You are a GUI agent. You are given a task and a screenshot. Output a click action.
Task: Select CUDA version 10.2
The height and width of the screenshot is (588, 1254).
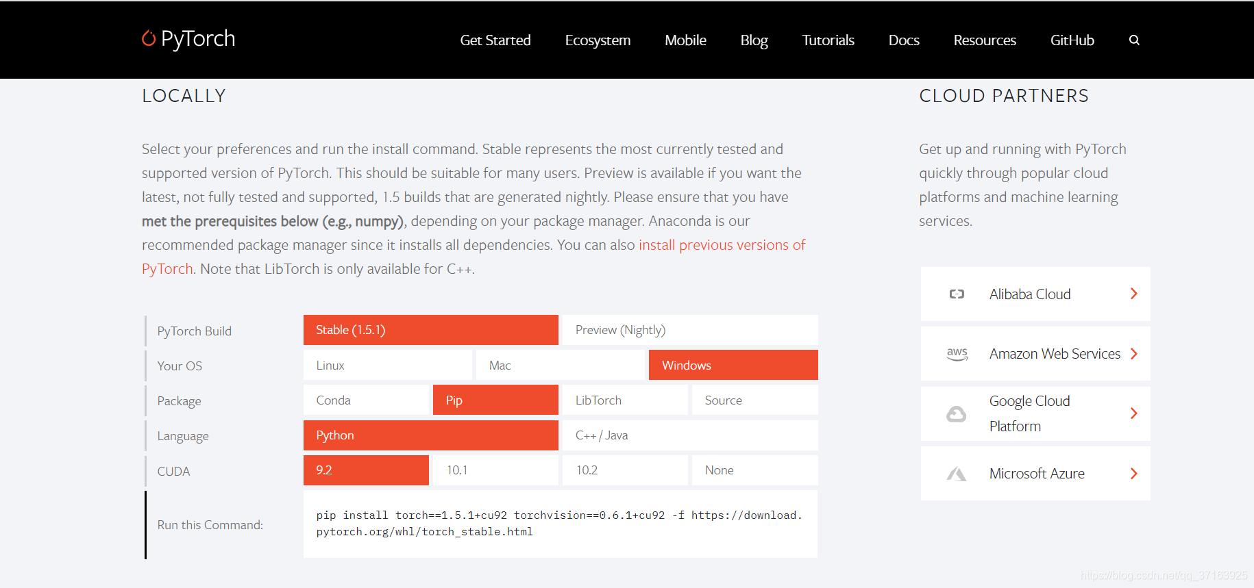[x=625, y=470]
